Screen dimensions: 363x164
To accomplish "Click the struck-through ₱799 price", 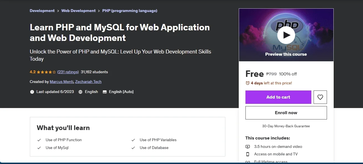I will tap(271, 74).
